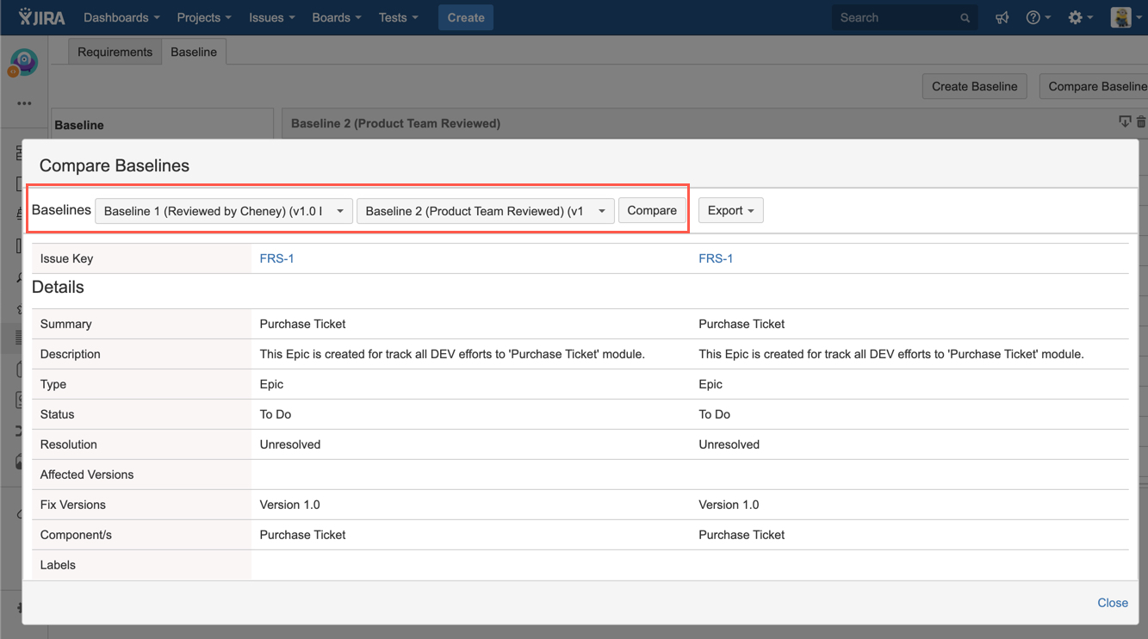The width and height of the screenshot is (1148, 639).
Task: Click the sidebar ellipsis more icon
Action: pos(24,103)
